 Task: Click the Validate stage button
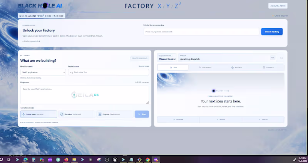pyautogui.click(x=263, y=119)
